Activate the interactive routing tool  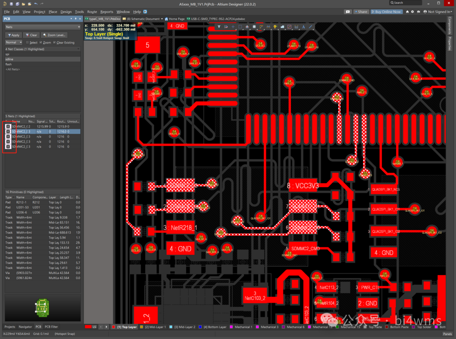click(261, 27)
